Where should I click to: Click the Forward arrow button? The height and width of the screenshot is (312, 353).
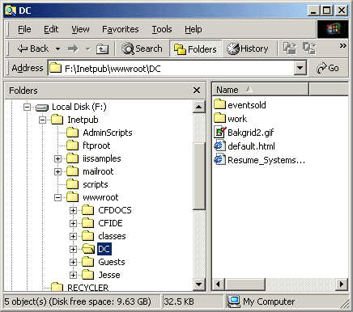pyautogui.click(x=73, y=49)
